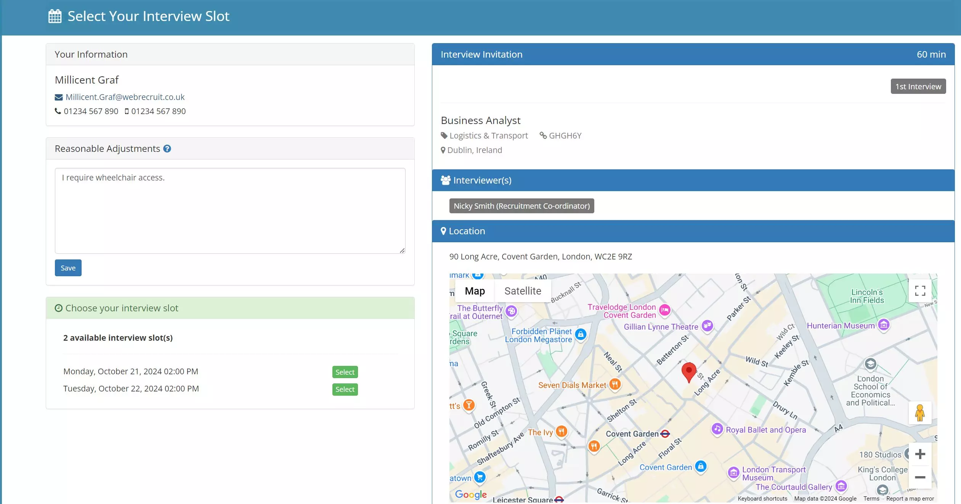The image size is (961, 504).
Task: Save the reasonable adjustments text
Action: click(x=68, y=268)
